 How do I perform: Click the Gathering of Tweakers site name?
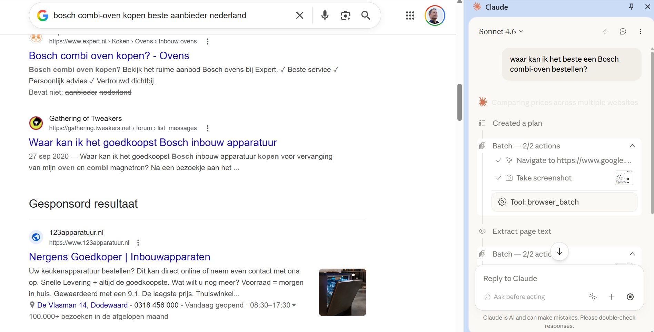(86, 118)
